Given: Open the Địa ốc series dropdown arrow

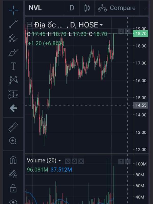Looking at the screenshot, I should tap(101, 25).
